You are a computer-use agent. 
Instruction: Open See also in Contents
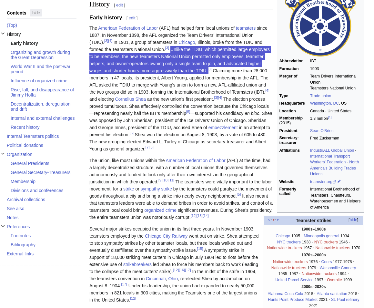[15, 209]
